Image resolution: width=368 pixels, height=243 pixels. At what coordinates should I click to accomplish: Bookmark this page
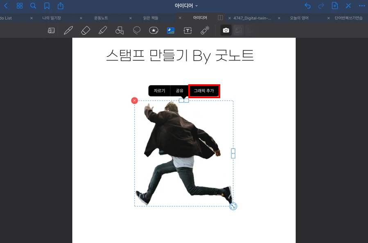[x=47, y=6]
